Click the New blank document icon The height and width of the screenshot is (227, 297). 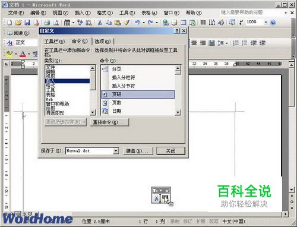tap(10, 23)
